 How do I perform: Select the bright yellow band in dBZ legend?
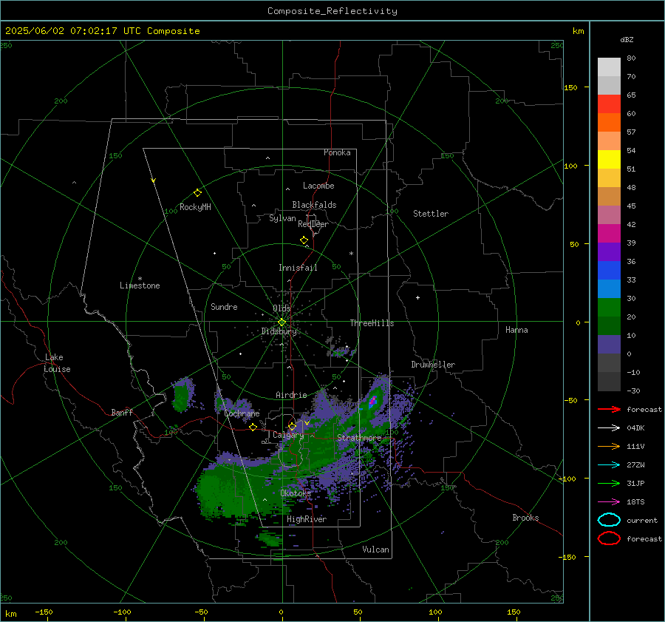click(609, 159)
